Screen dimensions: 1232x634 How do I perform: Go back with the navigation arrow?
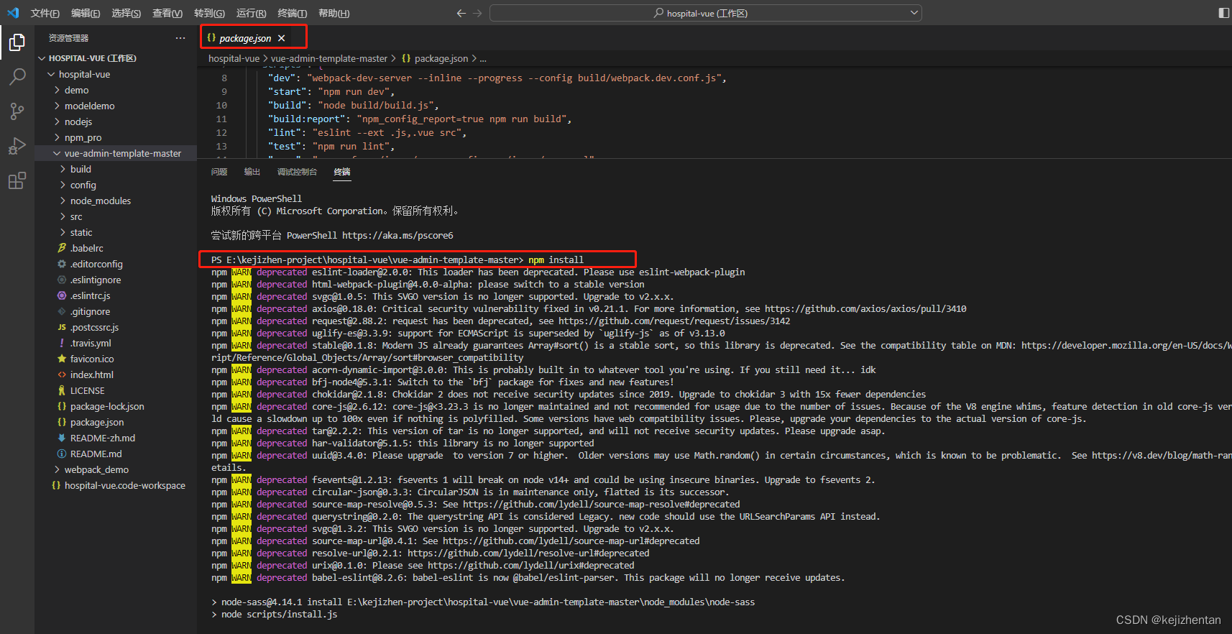click(x=461, y=13)
